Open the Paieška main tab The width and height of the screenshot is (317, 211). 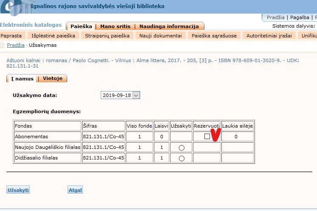pyautogui.click(x=81, y=26)
